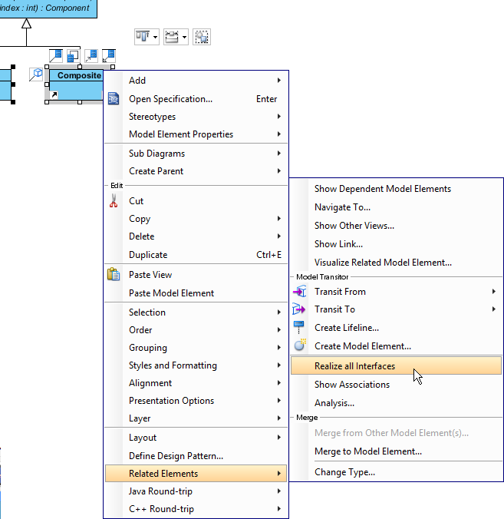Screen dimensions: 504x519
Task: Open the Java Round-trip submenu
Action: [x=196, y=491]
